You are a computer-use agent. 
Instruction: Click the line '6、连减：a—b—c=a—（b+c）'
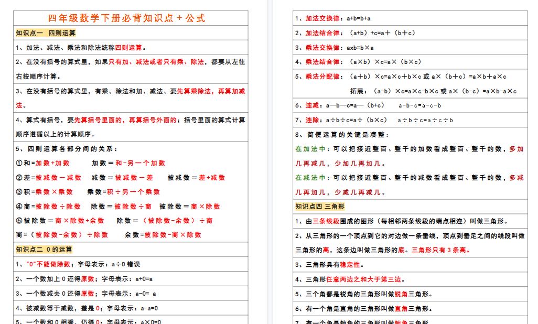(x=340, y=105)
